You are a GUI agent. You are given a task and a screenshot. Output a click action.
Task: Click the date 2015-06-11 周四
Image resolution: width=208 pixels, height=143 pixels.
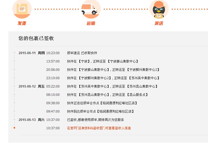click(x=31, y=53)
